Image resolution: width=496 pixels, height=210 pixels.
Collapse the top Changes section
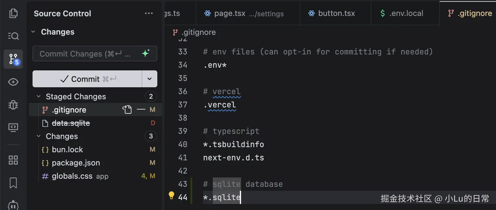click(33, 32)
